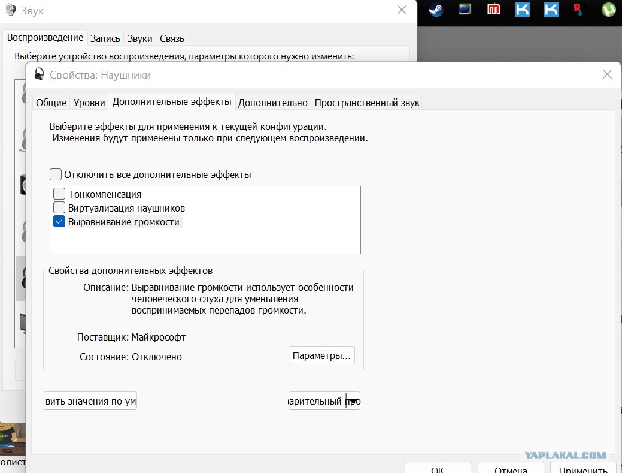Click the preview listen button
622x473 pixels.
point(317,401)
